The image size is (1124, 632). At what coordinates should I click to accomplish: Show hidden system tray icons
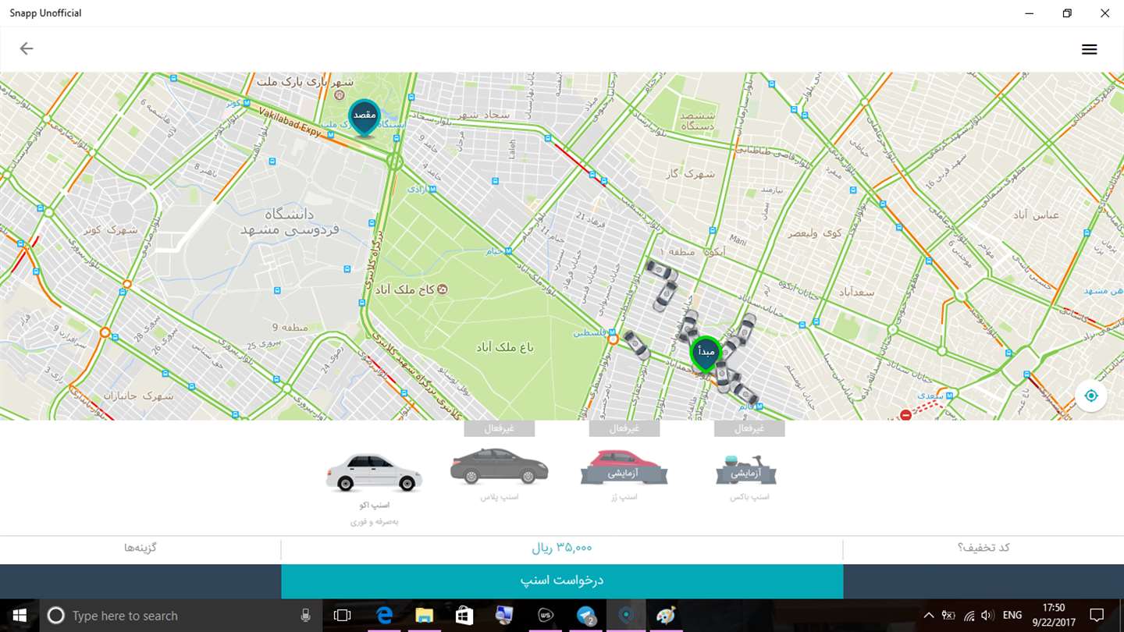929,616
